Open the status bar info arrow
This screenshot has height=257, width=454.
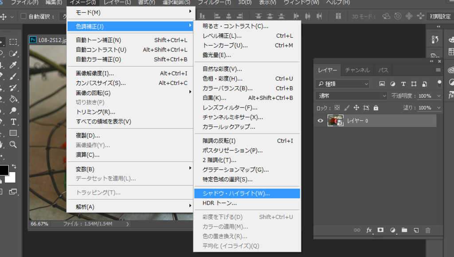[x=127, y=224]
